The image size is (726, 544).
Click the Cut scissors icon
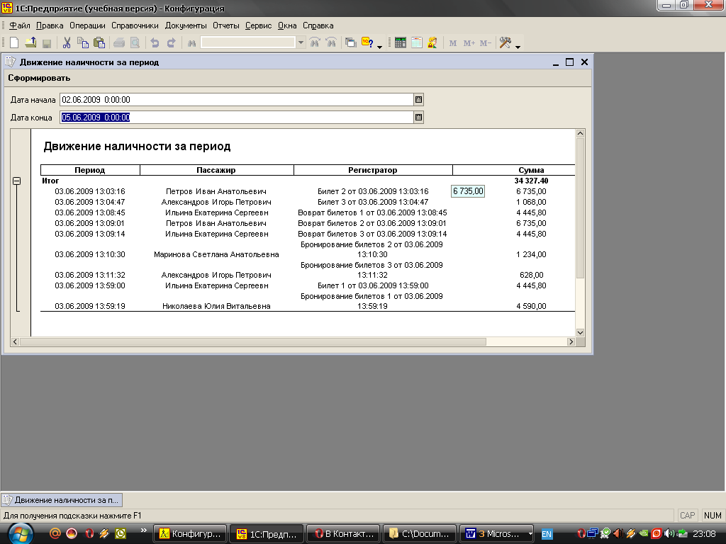click(67, 42)
